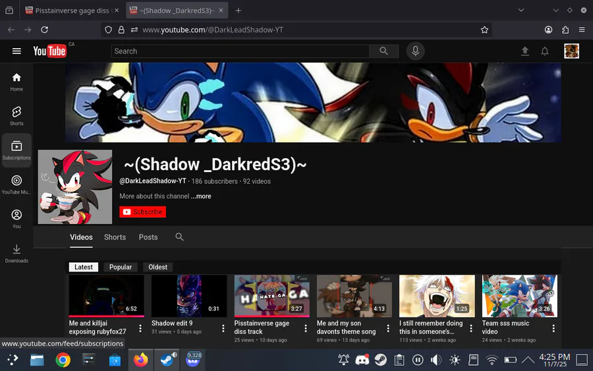Open Shadow edit 9 title link

172,323
